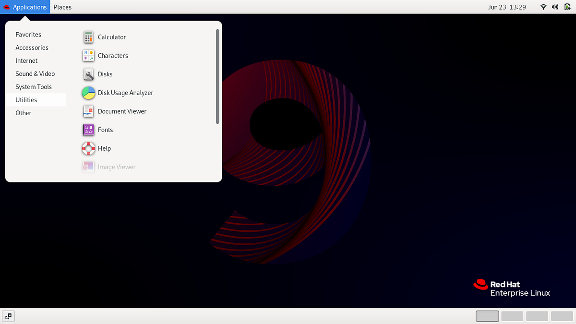Open Disks utility

(x=105, y=74)
